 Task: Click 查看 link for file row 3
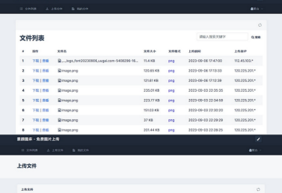[x=46, y=81]
